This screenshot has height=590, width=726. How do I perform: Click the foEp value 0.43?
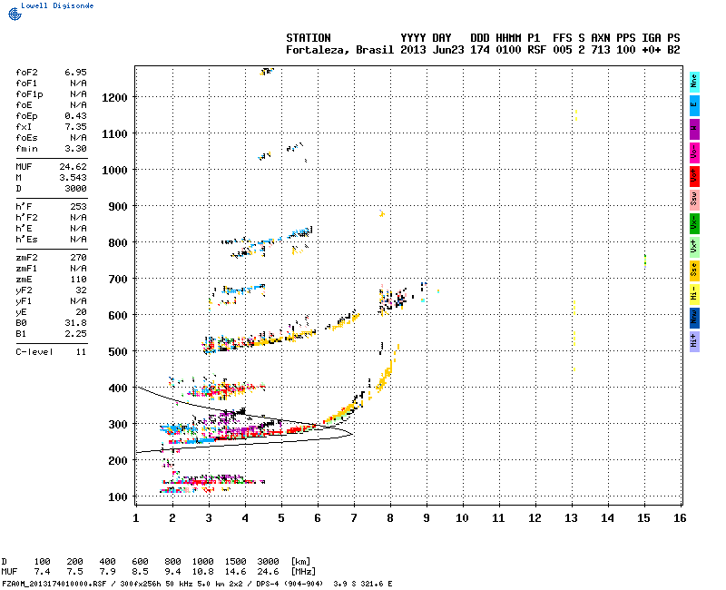tap(75, 116)
